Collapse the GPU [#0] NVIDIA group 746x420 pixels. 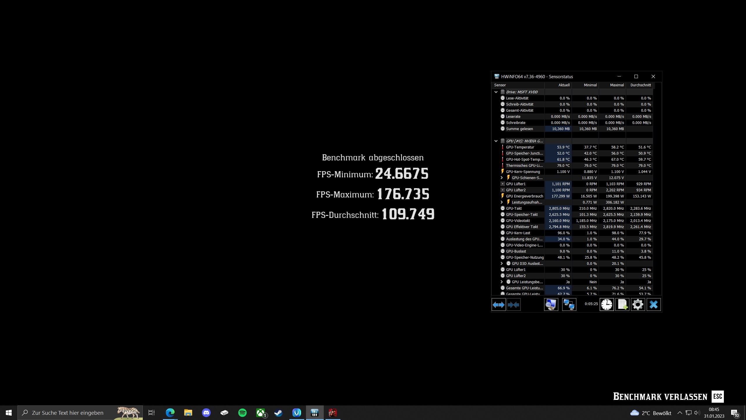[x=496, y=141]
